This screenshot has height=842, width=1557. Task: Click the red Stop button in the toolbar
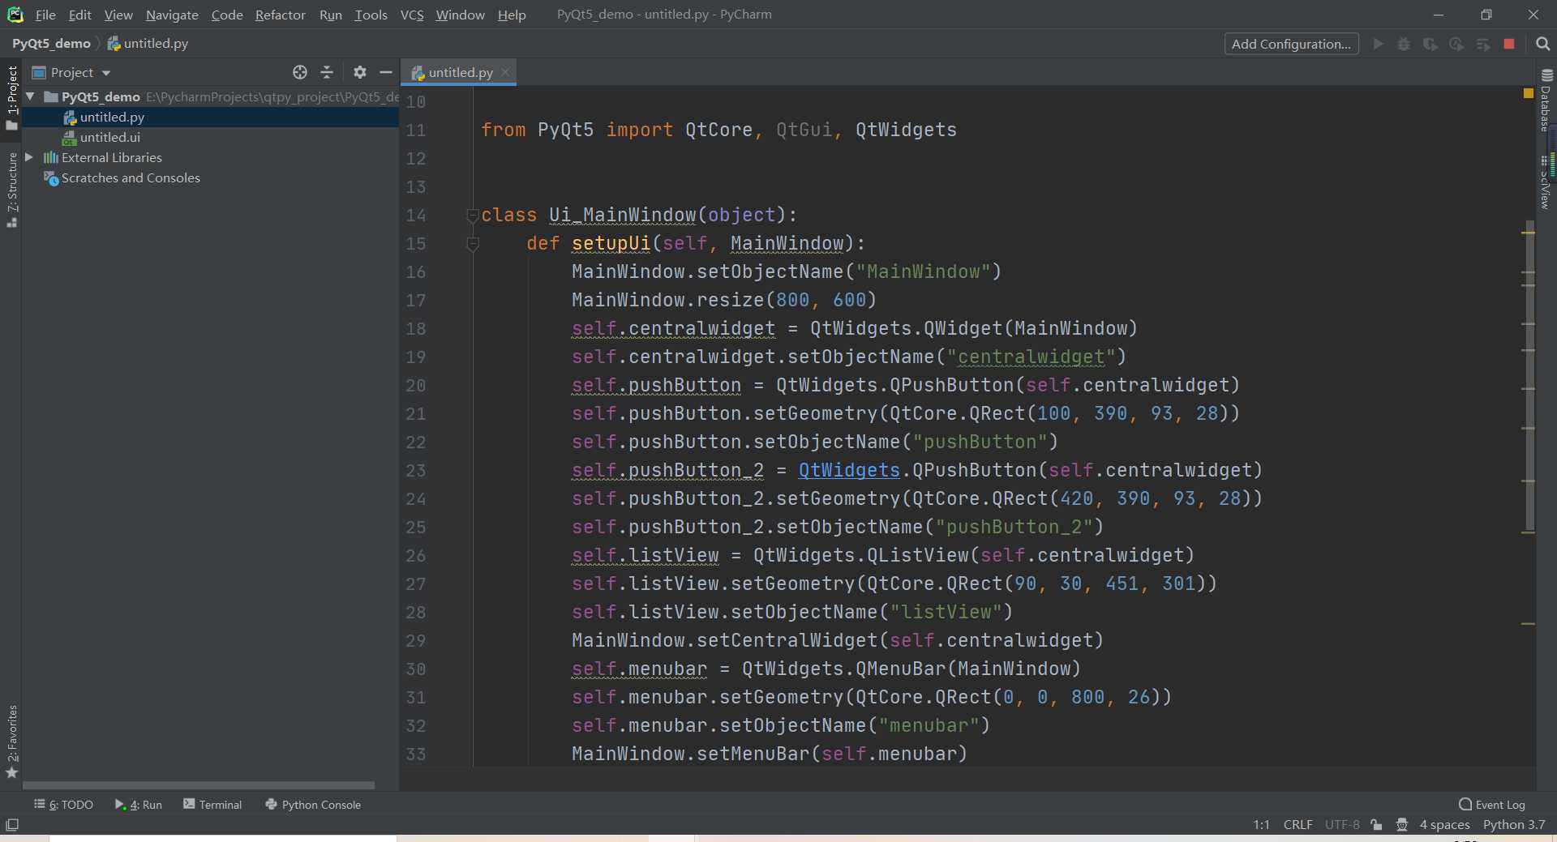click(x=1509, y=44)
